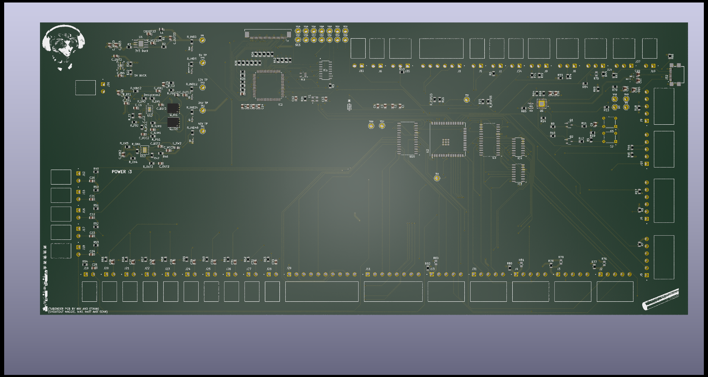Viewport: 708px width, 377px height.
Task: Click the U3 SOIC chip
Action: tap(490, 139)
